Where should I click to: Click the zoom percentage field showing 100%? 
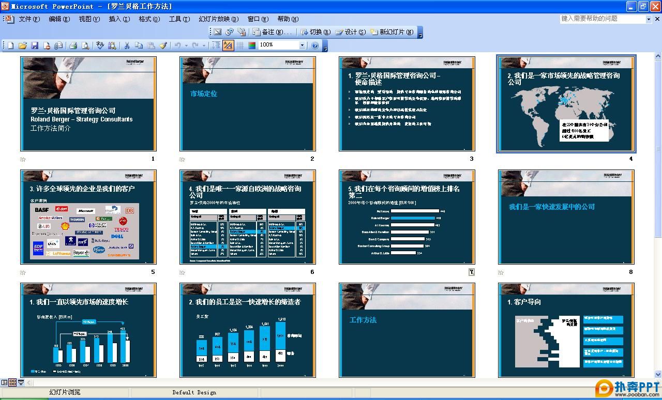(x=279, y=45)
